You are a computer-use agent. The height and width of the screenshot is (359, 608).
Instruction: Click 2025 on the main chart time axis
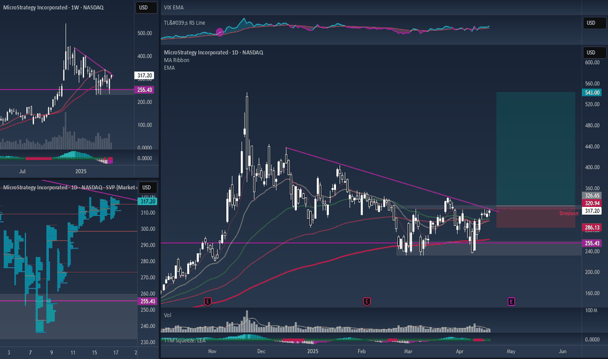coord(312,351)
